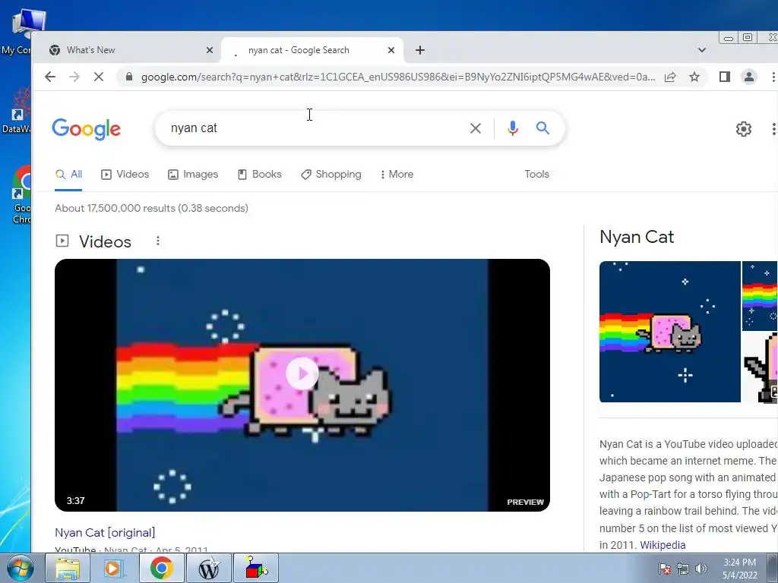778x583 pixels.
Task: Click the address bar URL
Action: [x=398, y=77]
